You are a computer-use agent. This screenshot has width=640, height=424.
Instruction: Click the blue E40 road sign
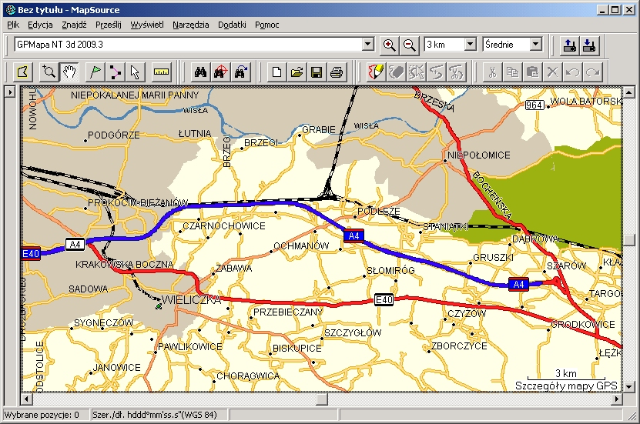coord(31,254)
